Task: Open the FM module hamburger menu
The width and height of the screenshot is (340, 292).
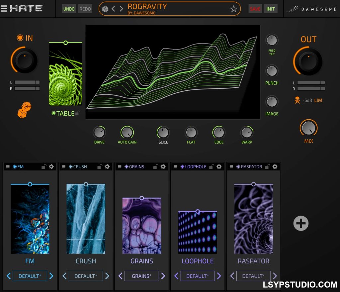Action: pyautogui.click(x=8, y=167)
